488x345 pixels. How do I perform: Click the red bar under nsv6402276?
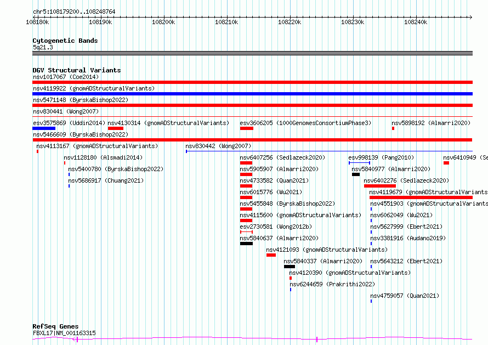pyautogui.click(x=379, y=186)
